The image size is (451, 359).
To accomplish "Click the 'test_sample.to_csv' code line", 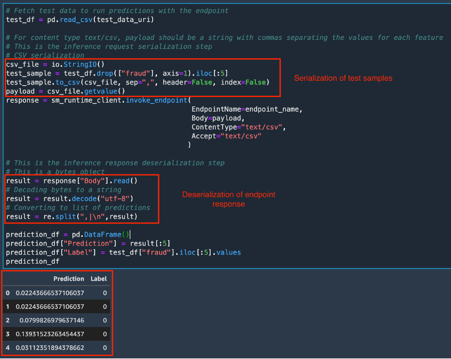I will 138,82.
